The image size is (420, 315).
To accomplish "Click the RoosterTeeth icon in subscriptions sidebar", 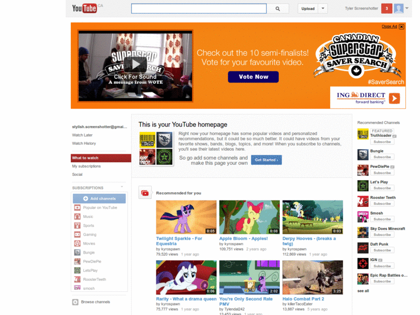I will click(77, 279).
